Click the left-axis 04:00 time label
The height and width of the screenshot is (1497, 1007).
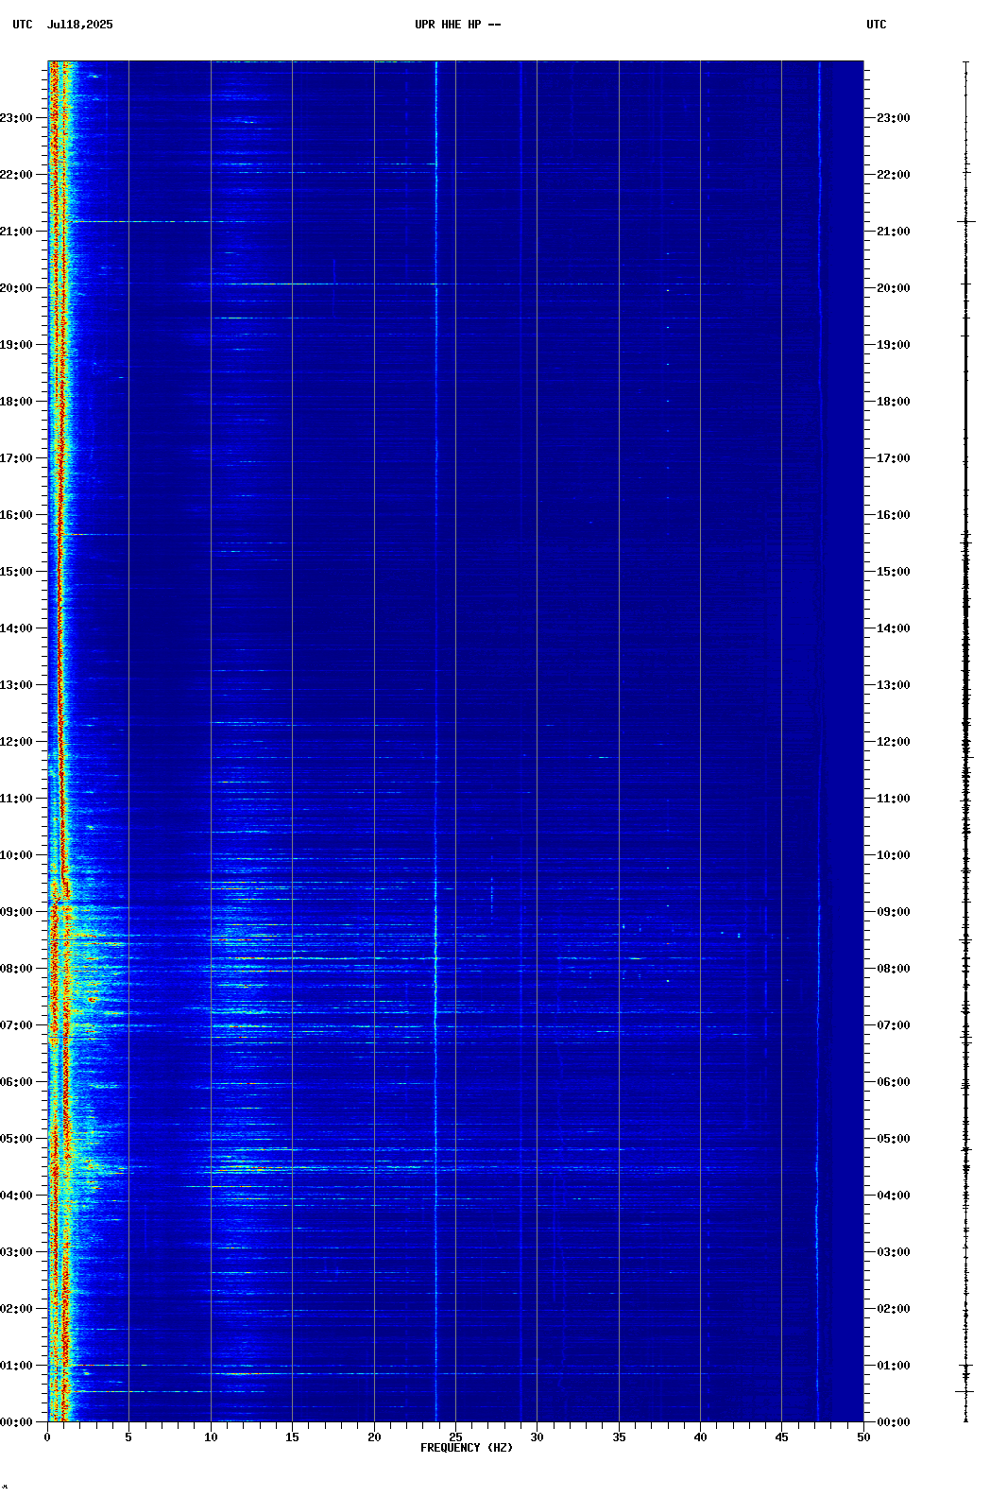click(x=16, y=1196)
